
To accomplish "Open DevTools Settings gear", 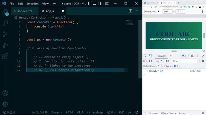I will [192, 56].
